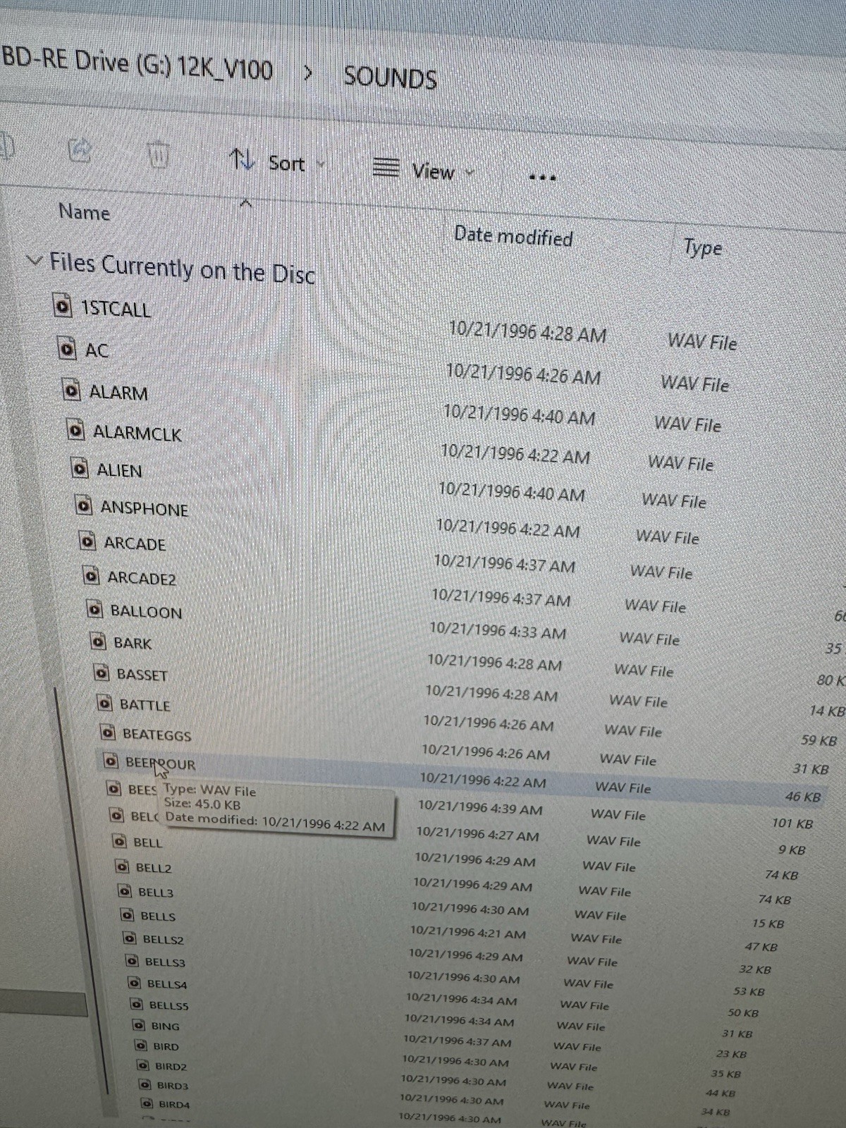Select the BELL3 file icon
The width and height of the screenshot is (846, 1128).
pos(125,891)
